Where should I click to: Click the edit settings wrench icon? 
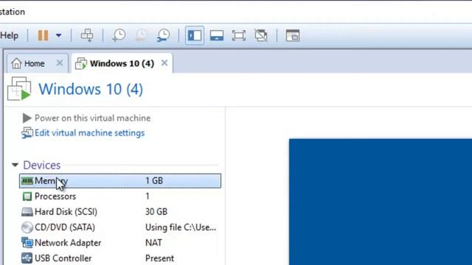tap(27, 132)
